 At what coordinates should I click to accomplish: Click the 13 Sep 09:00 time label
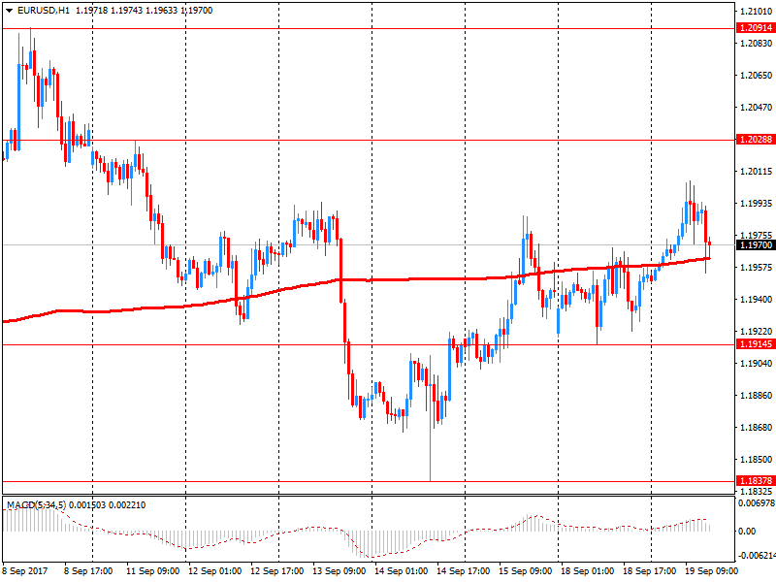click(x=339, y=571)
